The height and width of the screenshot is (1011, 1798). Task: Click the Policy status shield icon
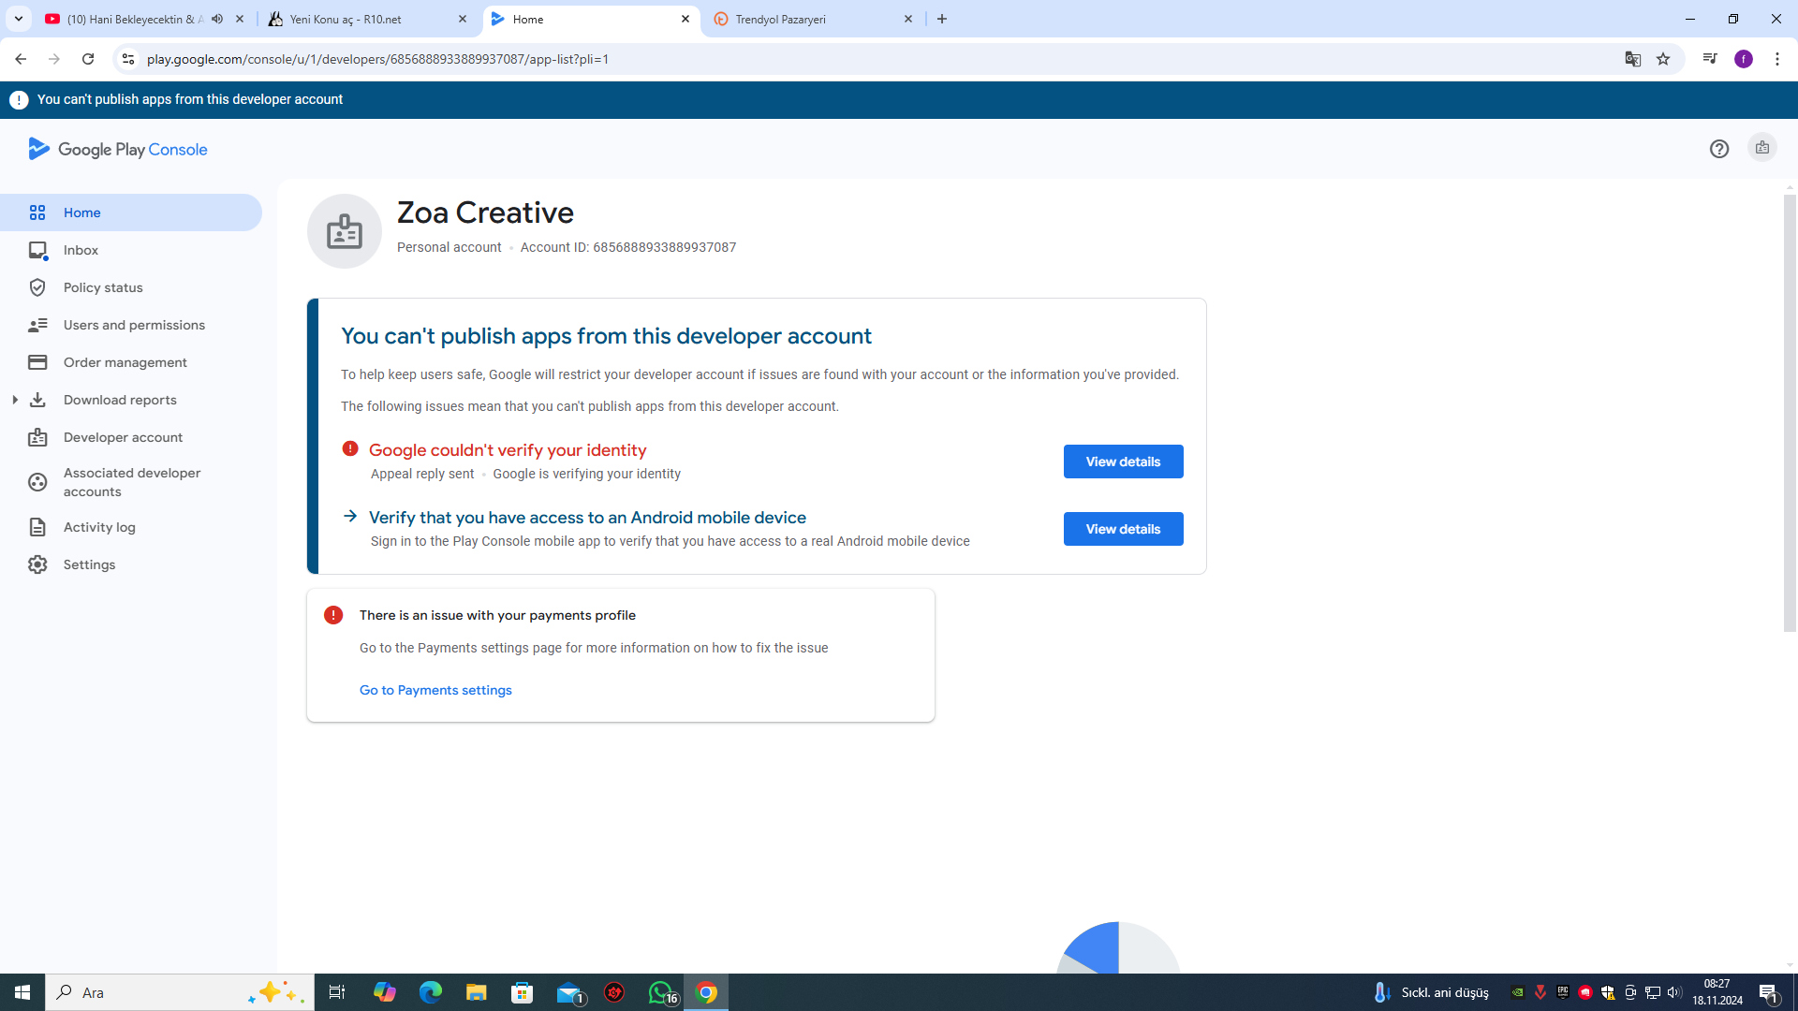[x=37, y=287]
